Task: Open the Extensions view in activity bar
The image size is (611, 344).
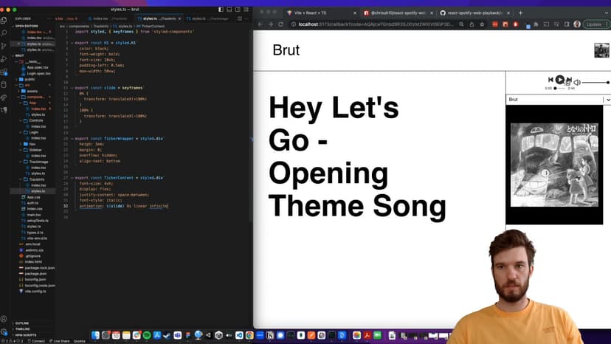Action: (4, 69)
